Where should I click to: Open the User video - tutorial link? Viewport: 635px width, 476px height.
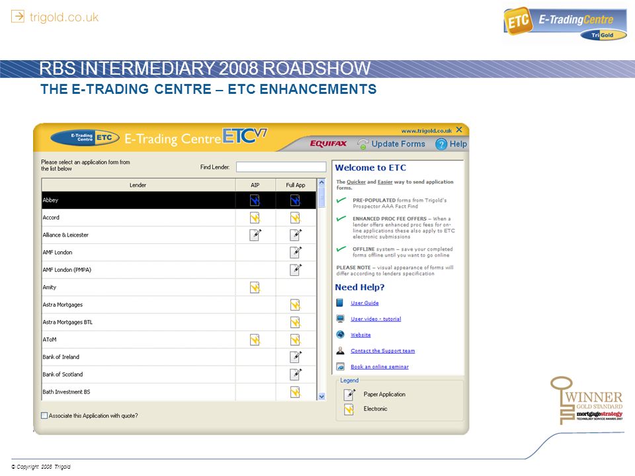[x=376, y=319]
